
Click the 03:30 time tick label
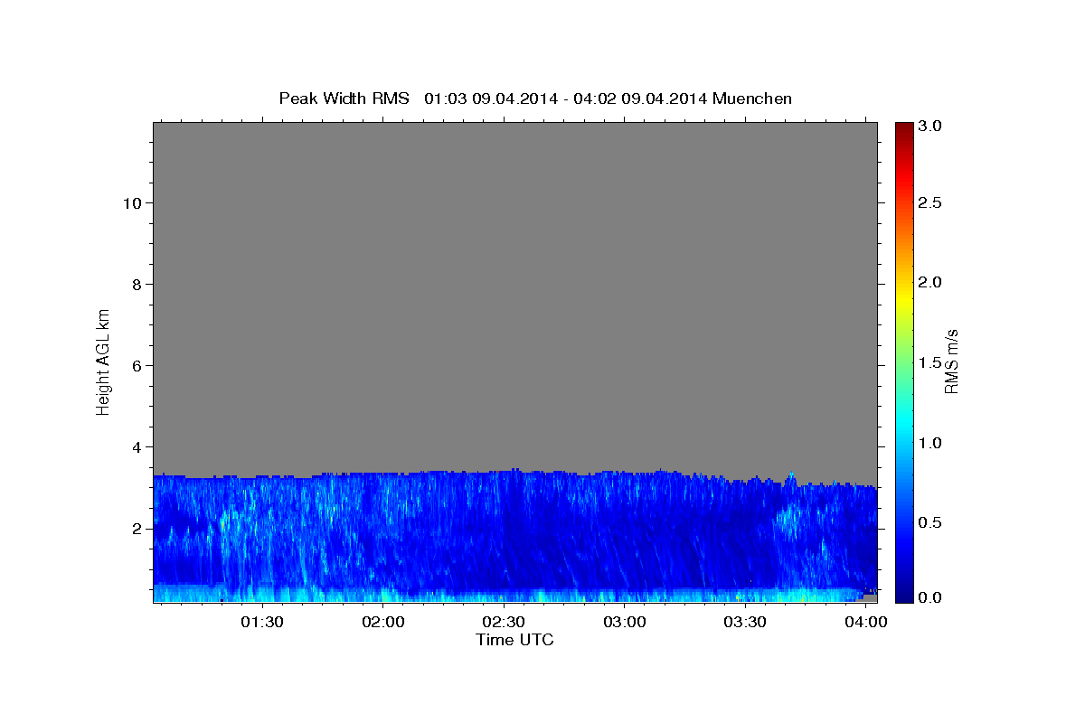click(x=745, y=623)
